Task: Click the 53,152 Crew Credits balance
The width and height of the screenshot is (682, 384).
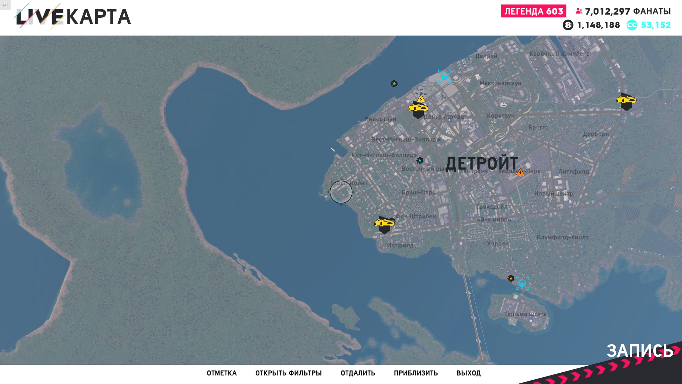Action: 656,25
